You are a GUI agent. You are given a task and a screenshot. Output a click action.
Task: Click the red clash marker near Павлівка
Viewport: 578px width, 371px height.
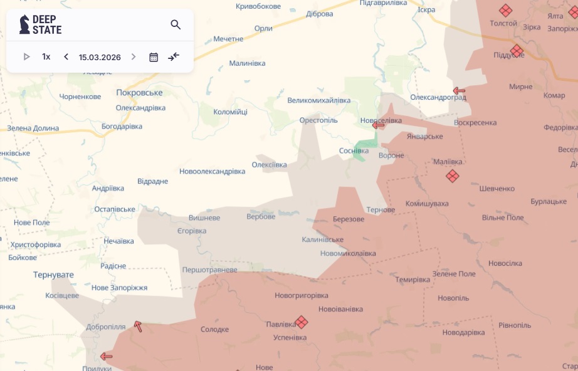(x=302, y=322)
